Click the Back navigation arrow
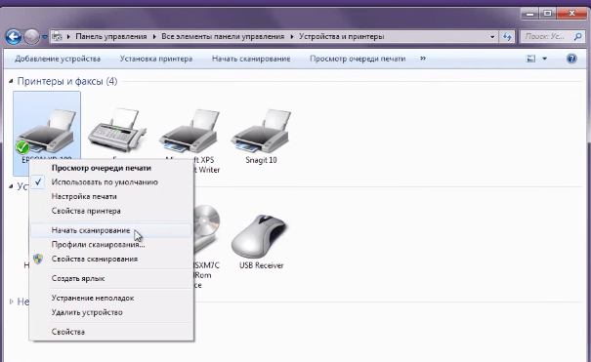The width and height of the screenshot is (591, 362). click(14, 37)
